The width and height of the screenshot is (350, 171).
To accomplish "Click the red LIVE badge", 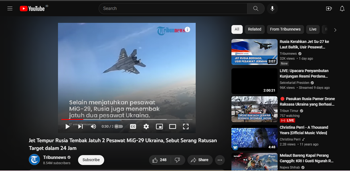I will point(287,121).
